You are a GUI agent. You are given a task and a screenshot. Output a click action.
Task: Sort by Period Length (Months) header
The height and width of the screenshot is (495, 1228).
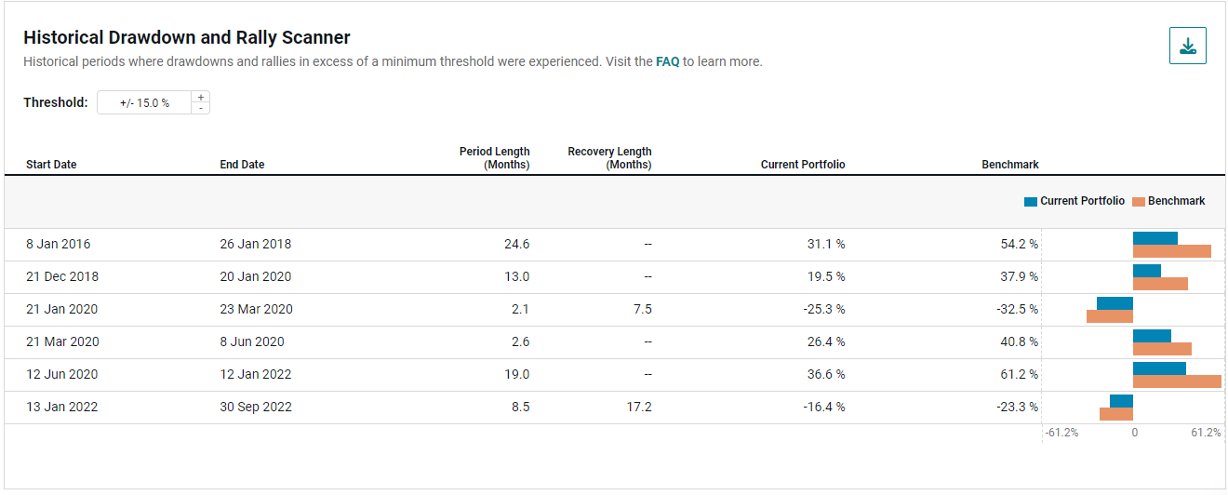tap(494, 158)
